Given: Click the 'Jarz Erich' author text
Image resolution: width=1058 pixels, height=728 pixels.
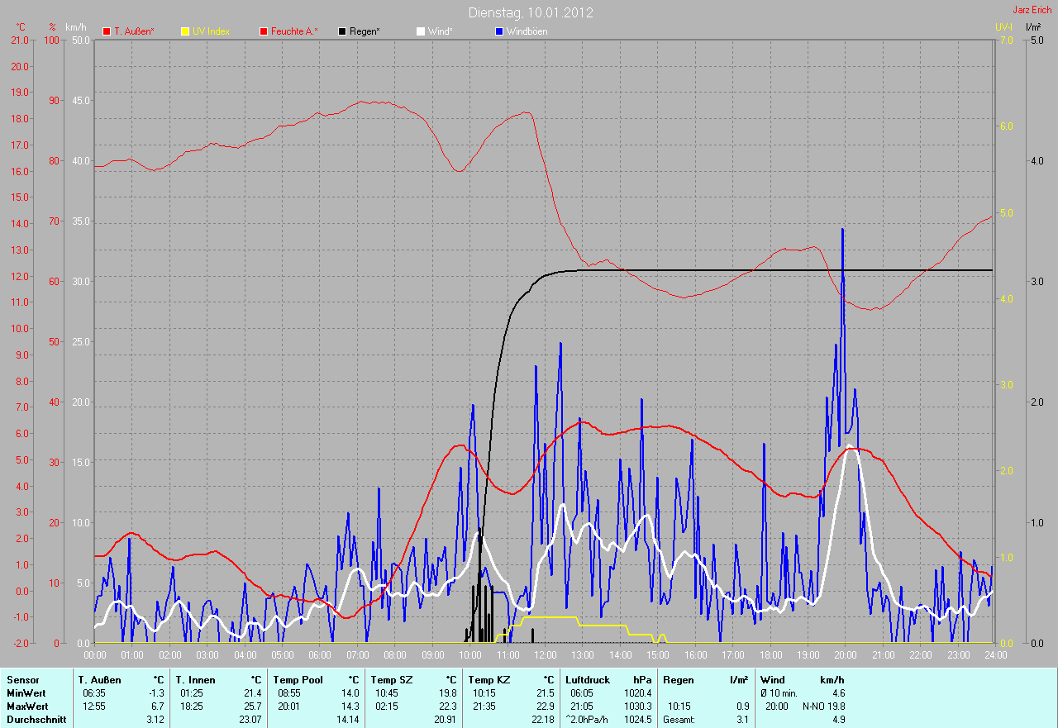Looking at the screenshot, I should pyautogui.click(x=1032, y=9).
